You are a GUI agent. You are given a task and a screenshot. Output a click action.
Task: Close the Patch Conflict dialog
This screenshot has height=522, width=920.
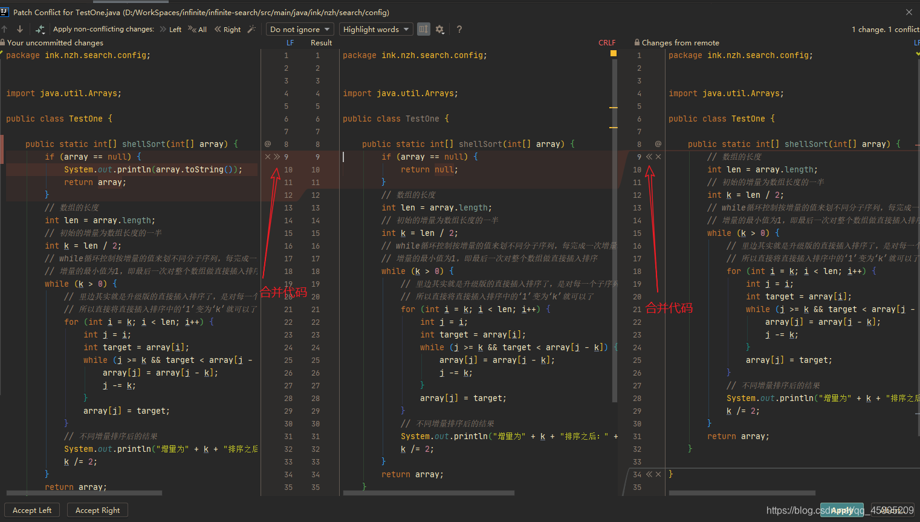(x=909, y=12)
